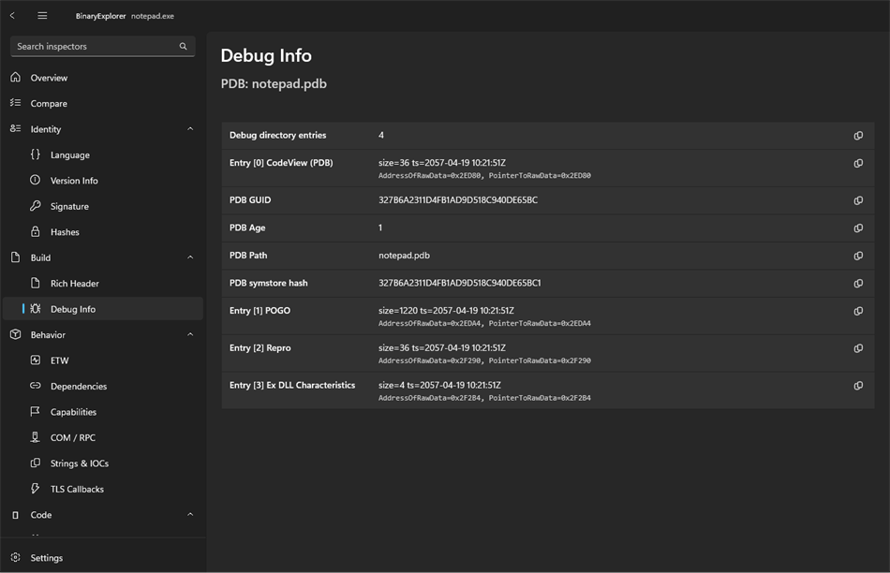Open the Language inspector
Screen dimensions: 890x573
pos(103,154)
